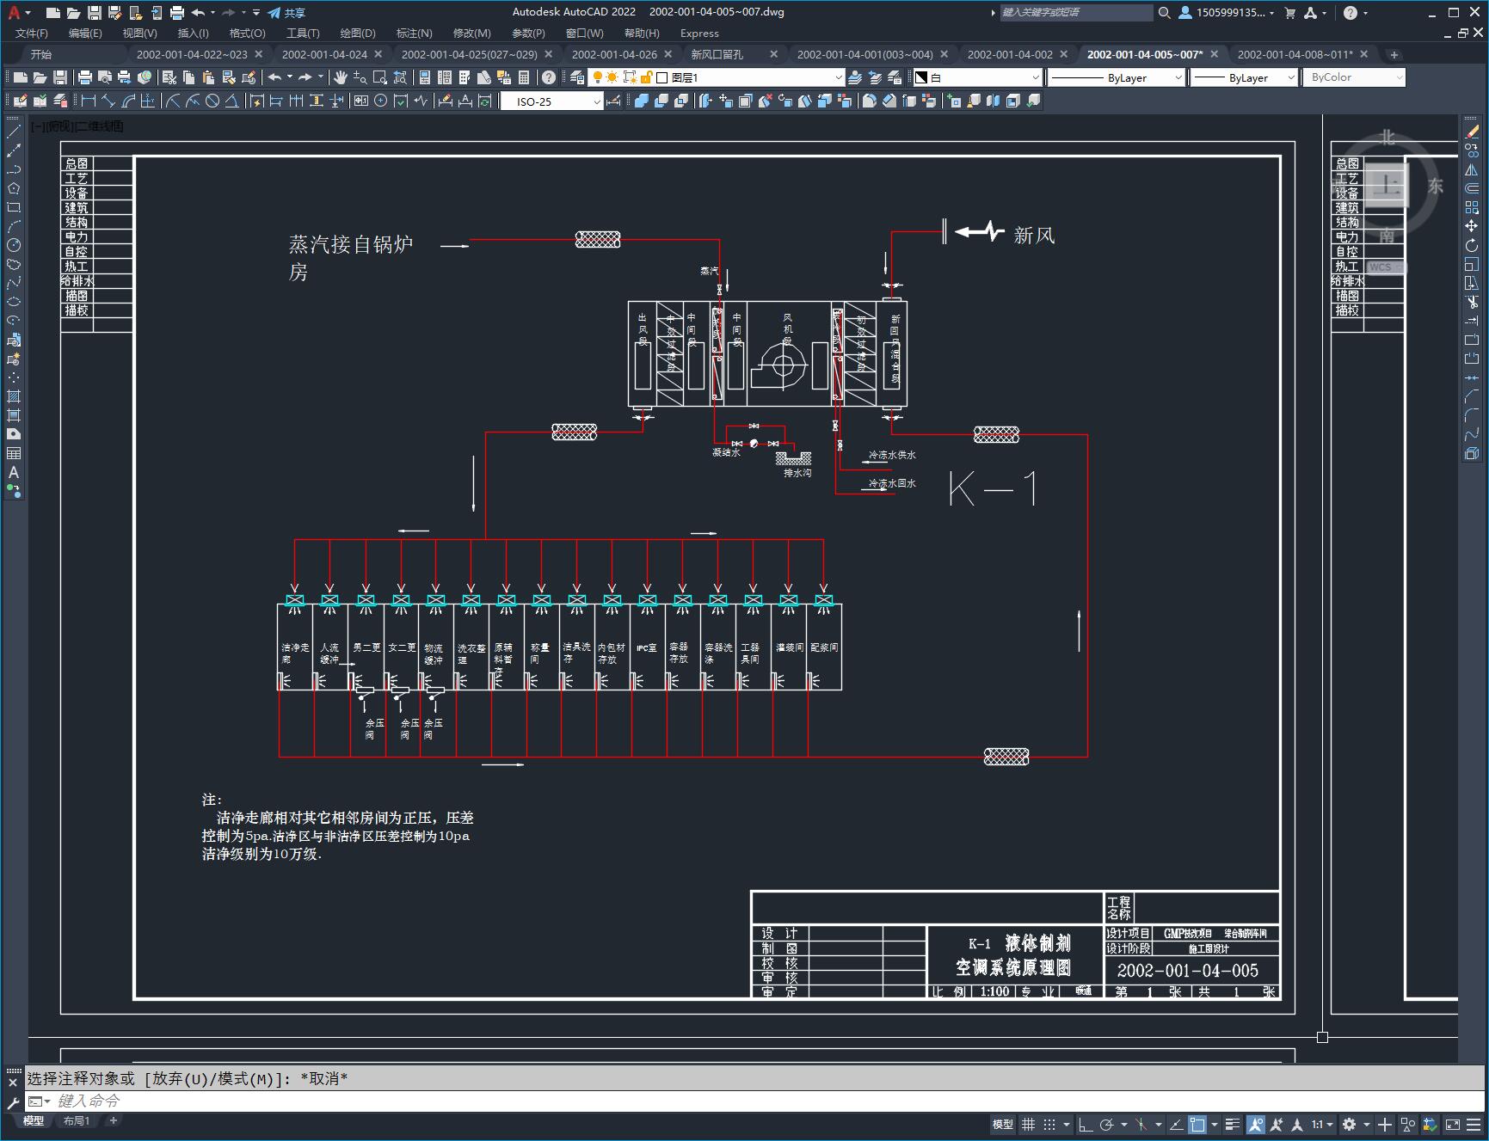Open the Express menu
The height and width of the screenshot is (1141, 1489).
[699, 33]
